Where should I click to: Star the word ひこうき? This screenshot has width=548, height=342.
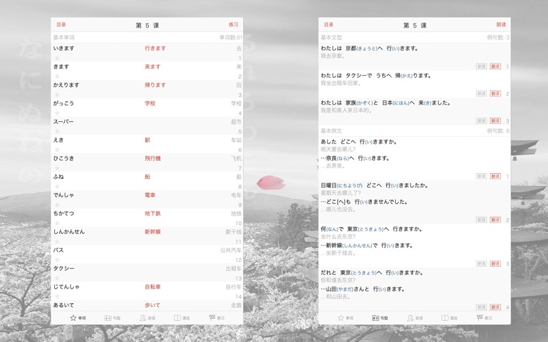(57, 168)
